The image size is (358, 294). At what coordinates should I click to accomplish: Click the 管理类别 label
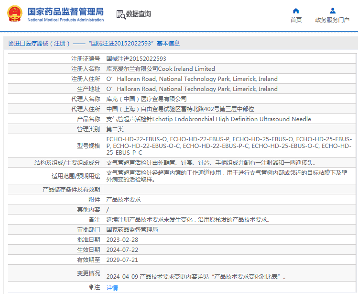coord(88,129)
